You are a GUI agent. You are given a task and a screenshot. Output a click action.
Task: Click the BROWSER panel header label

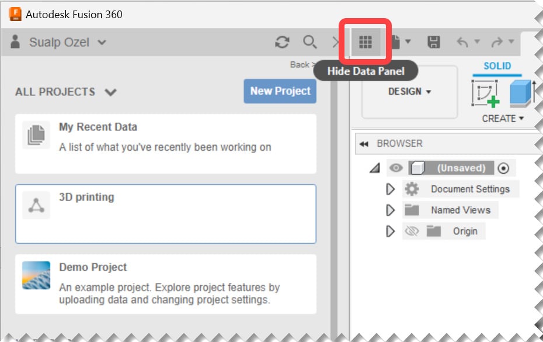point(399,144)
